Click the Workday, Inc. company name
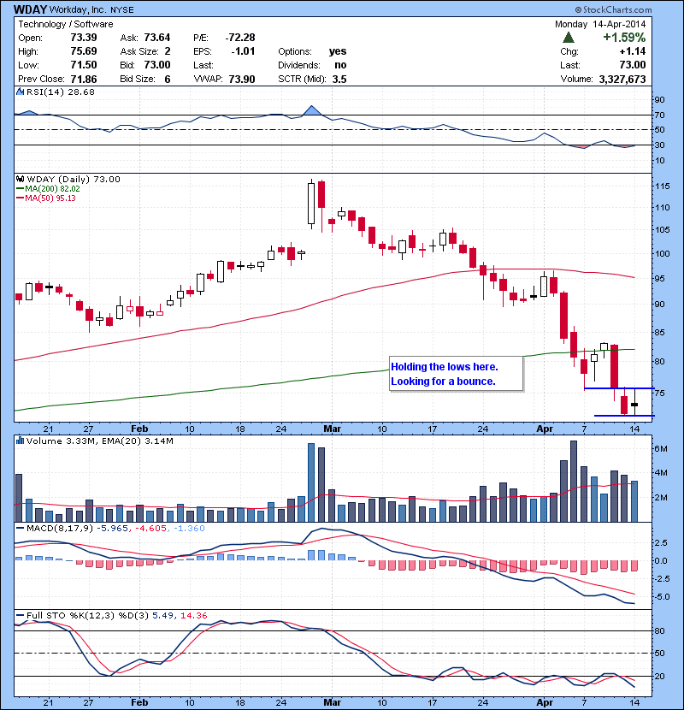This screenshot has height=710, width=684. [x=78, y=9]
